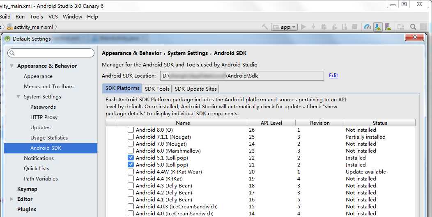Collapse the Appearance & Behavior tree node
The image size is (432, 217).
[11, 66]
